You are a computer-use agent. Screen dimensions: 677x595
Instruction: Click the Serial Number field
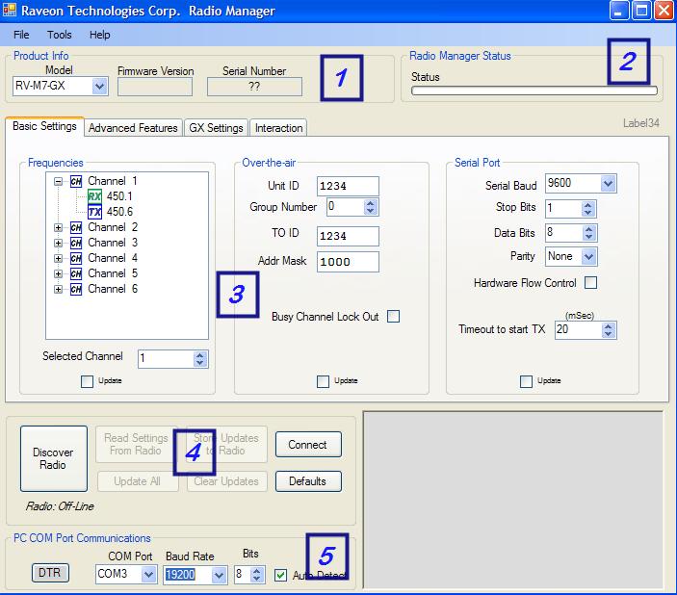click(255, 87)
